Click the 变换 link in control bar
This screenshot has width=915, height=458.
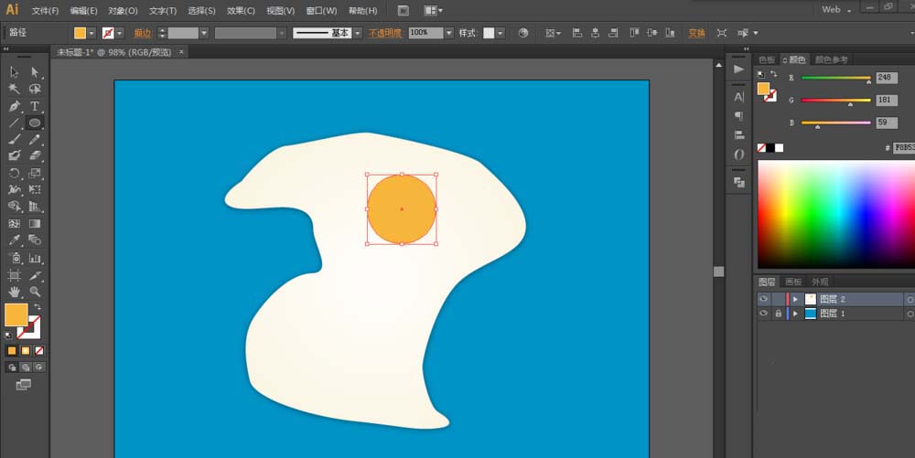tap(696, 33)
